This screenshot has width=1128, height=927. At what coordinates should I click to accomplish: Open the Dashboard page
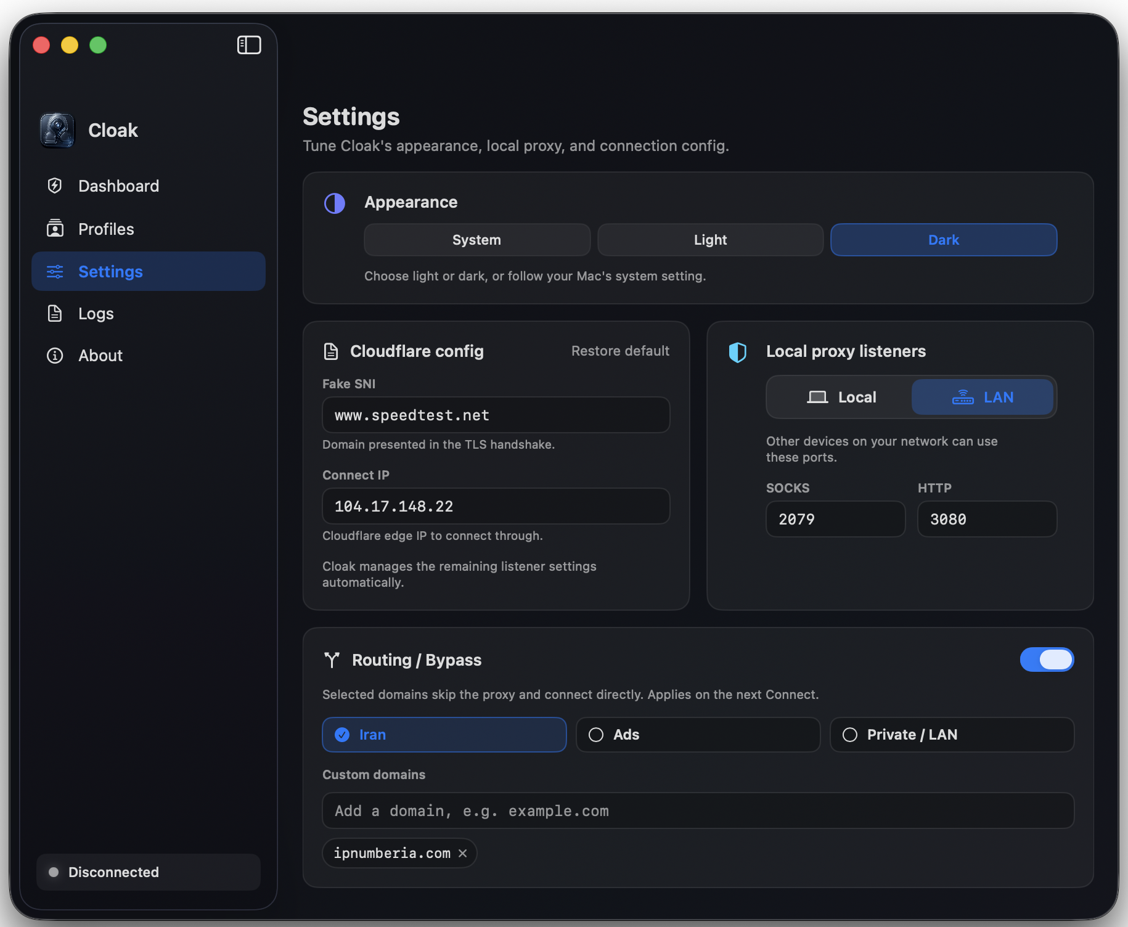tap(149, 186)
